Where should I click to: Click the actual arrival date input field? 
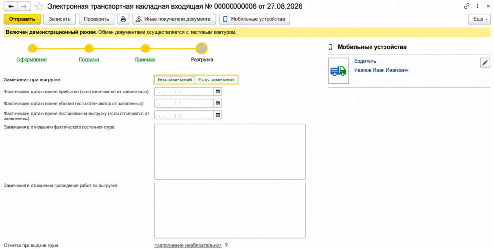pos(184,92)
